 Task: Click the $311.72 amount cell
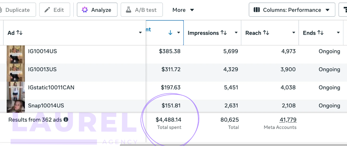(x=171, y=70)
